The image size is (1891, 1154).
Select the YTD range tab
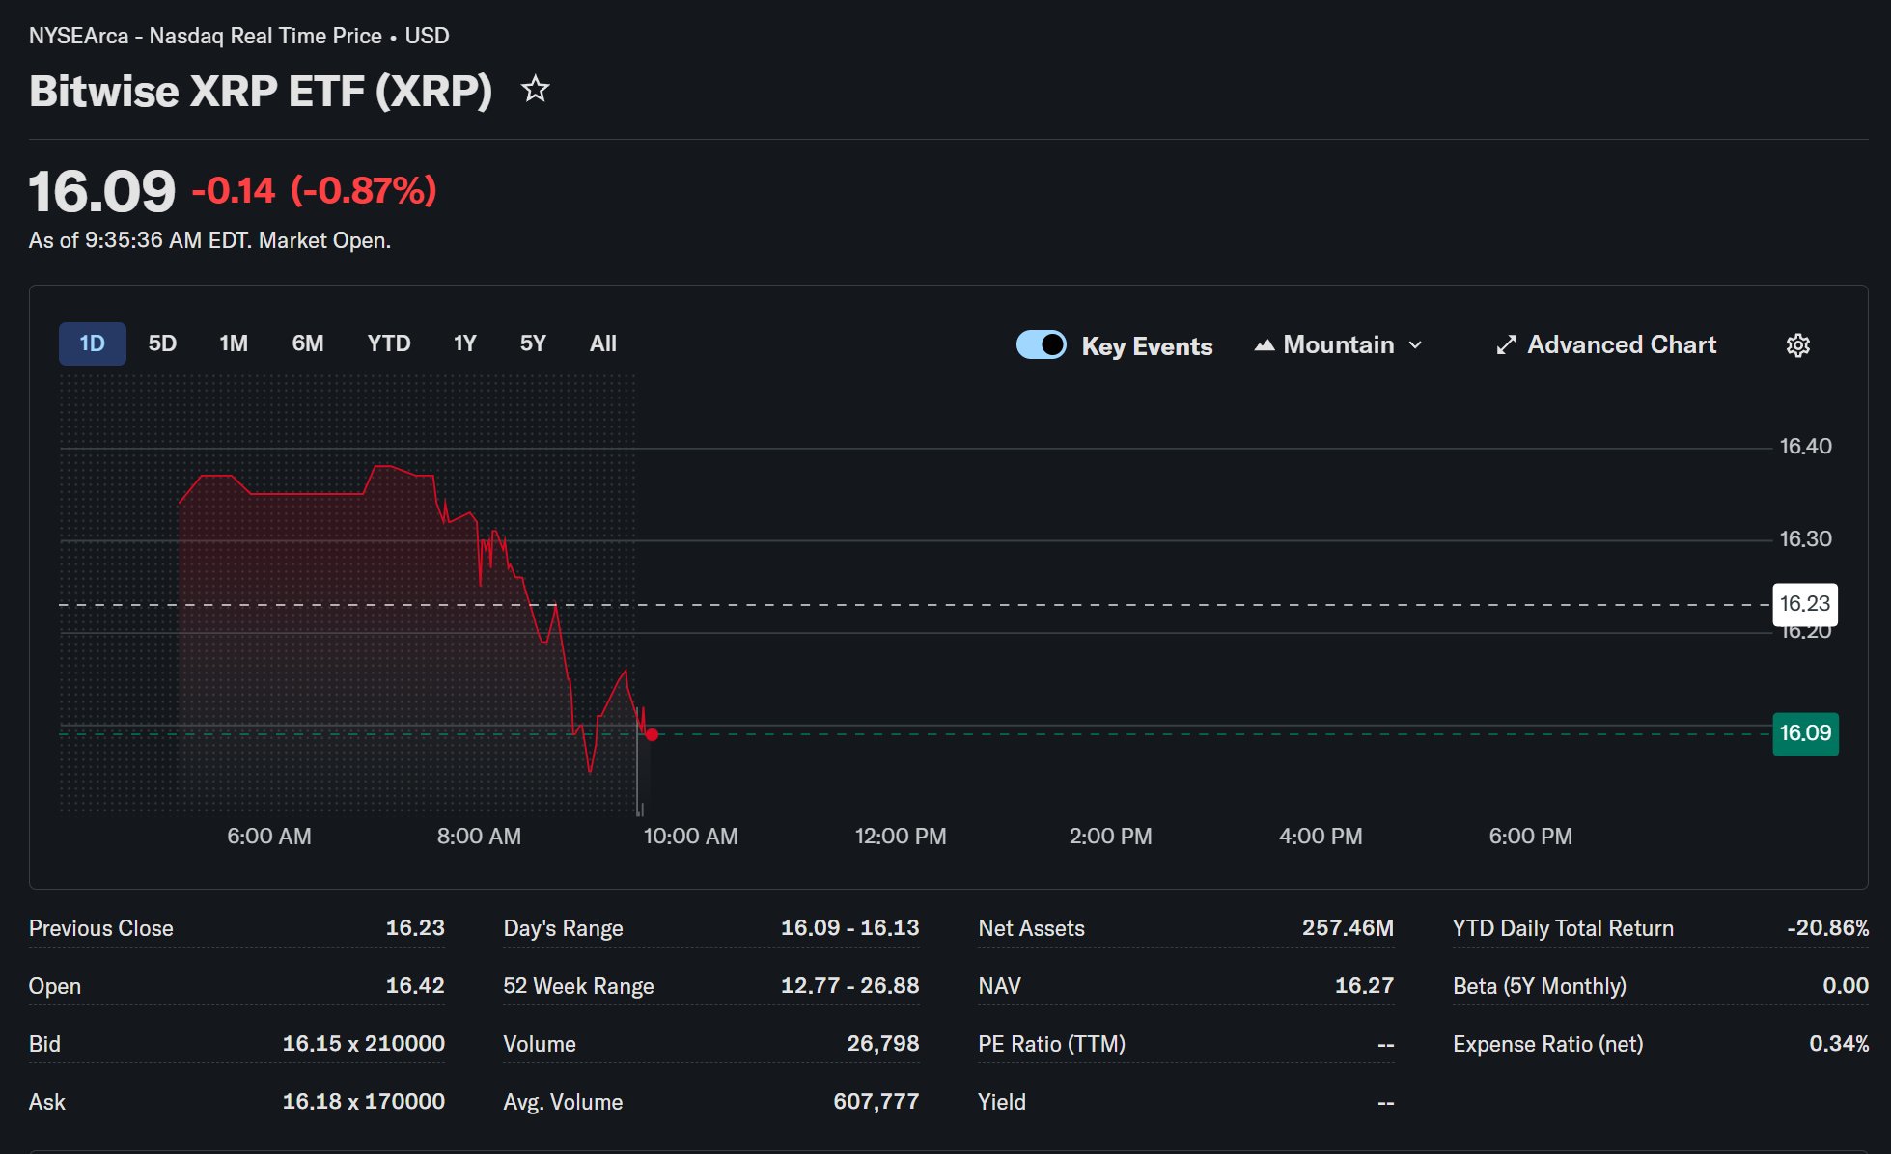click(389, 343)
